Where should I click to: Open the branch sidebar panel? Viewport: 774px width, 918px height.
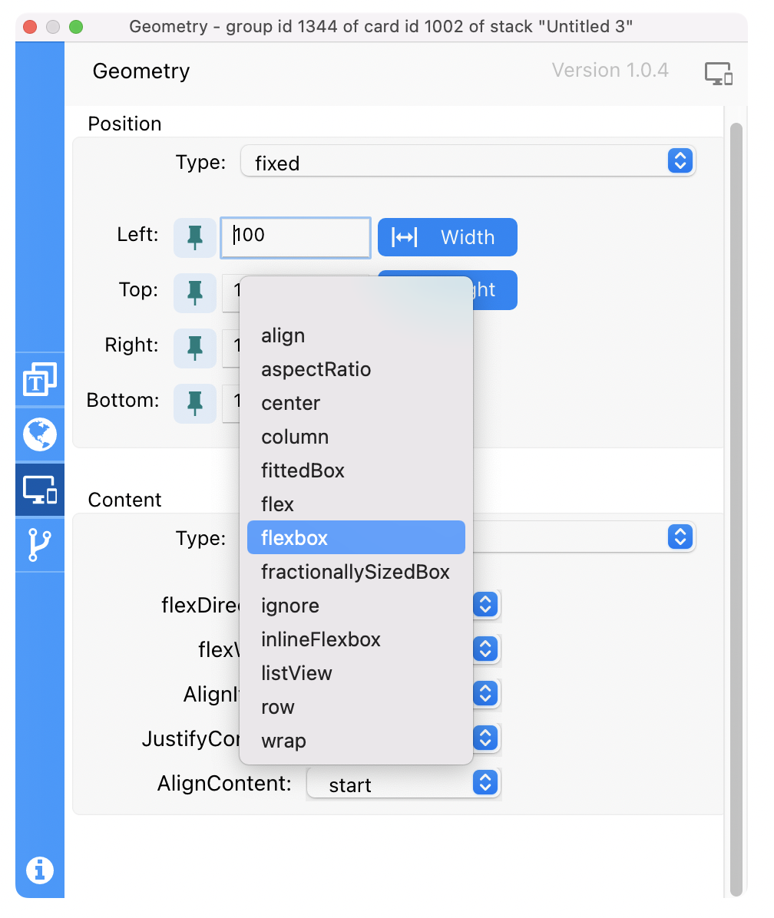(x=39, y=544)
